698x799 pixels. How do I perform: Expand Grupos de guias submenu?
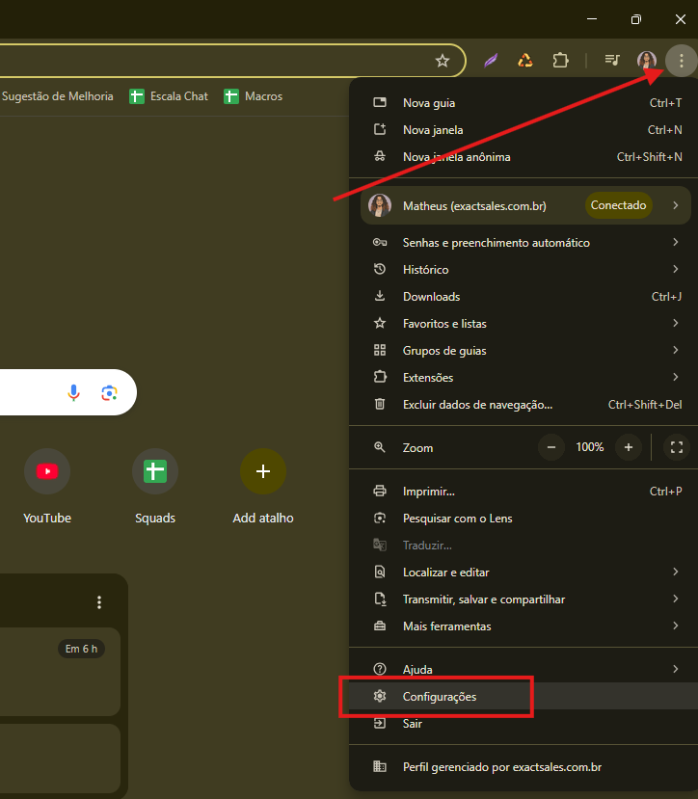pos(523,351)
